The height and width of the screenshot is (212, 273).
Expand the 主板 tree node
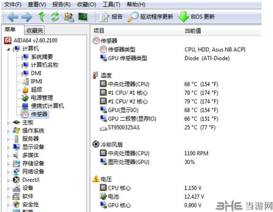[x=8, y=123]
